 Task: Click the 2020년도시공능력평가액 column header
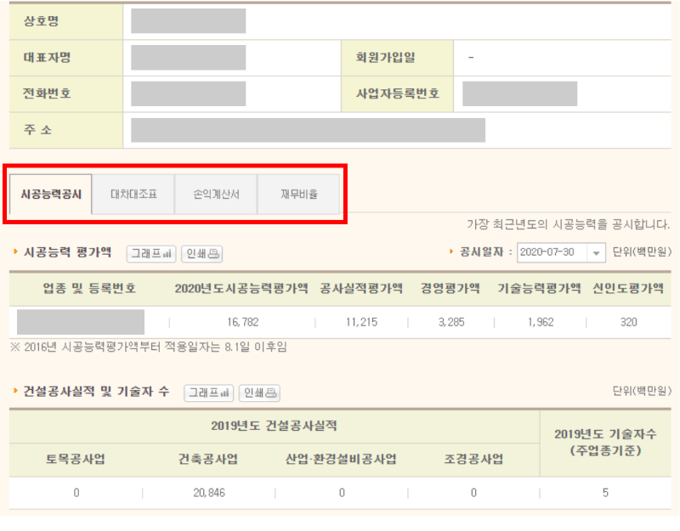pyautogui.click(x=241, y=288)
